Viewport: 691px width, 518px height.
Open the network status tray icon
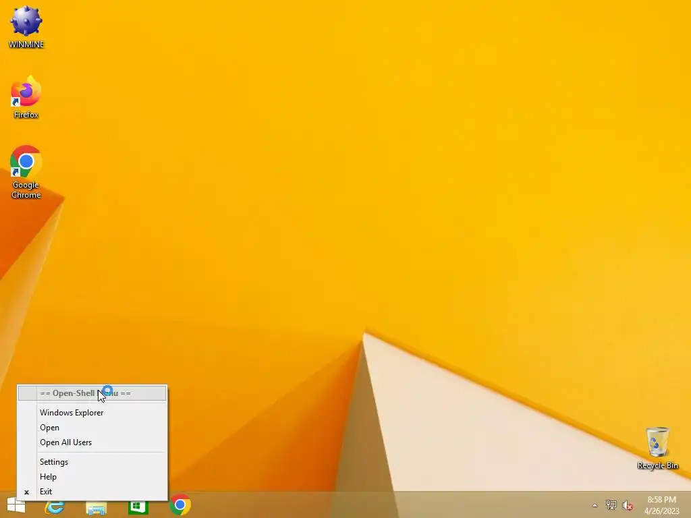(x=611, y=505)
